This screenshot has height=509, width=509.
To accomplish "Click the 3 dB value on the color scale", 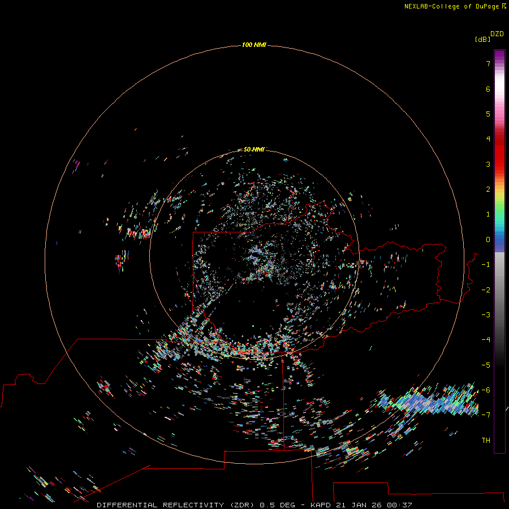I will pos(488,164).
